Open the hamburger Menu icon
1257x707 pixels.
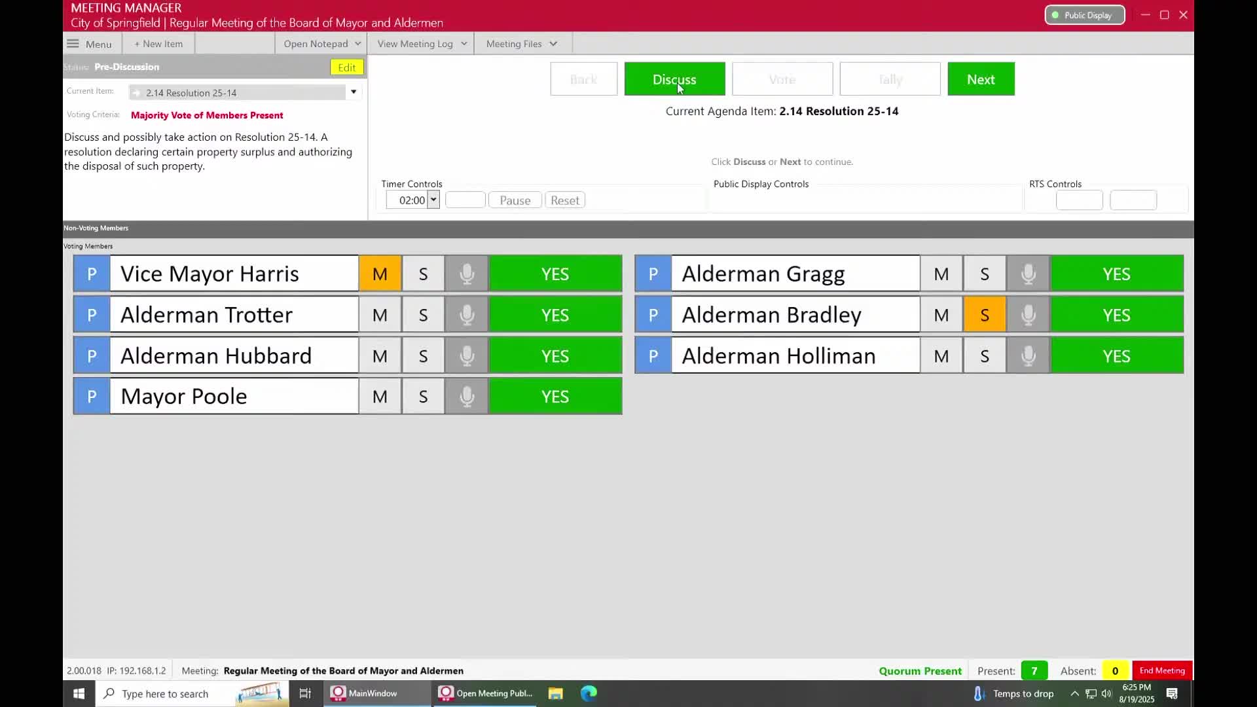73,44
